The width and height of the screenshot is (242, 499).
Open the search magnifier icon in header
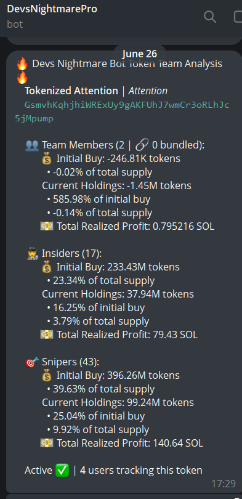click(210, 17)
